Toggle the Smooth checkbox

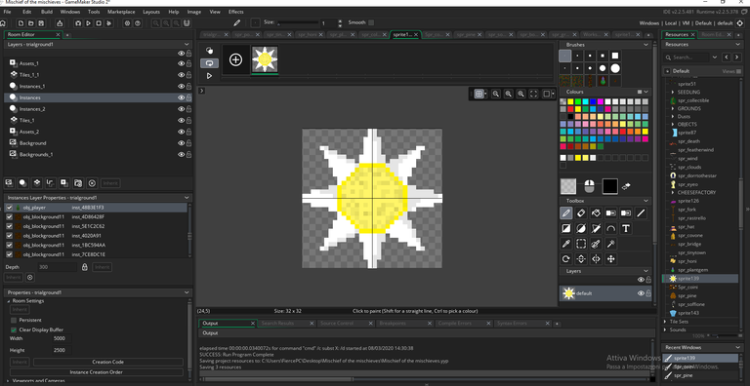pyautogui.click(x=371, y=22)
